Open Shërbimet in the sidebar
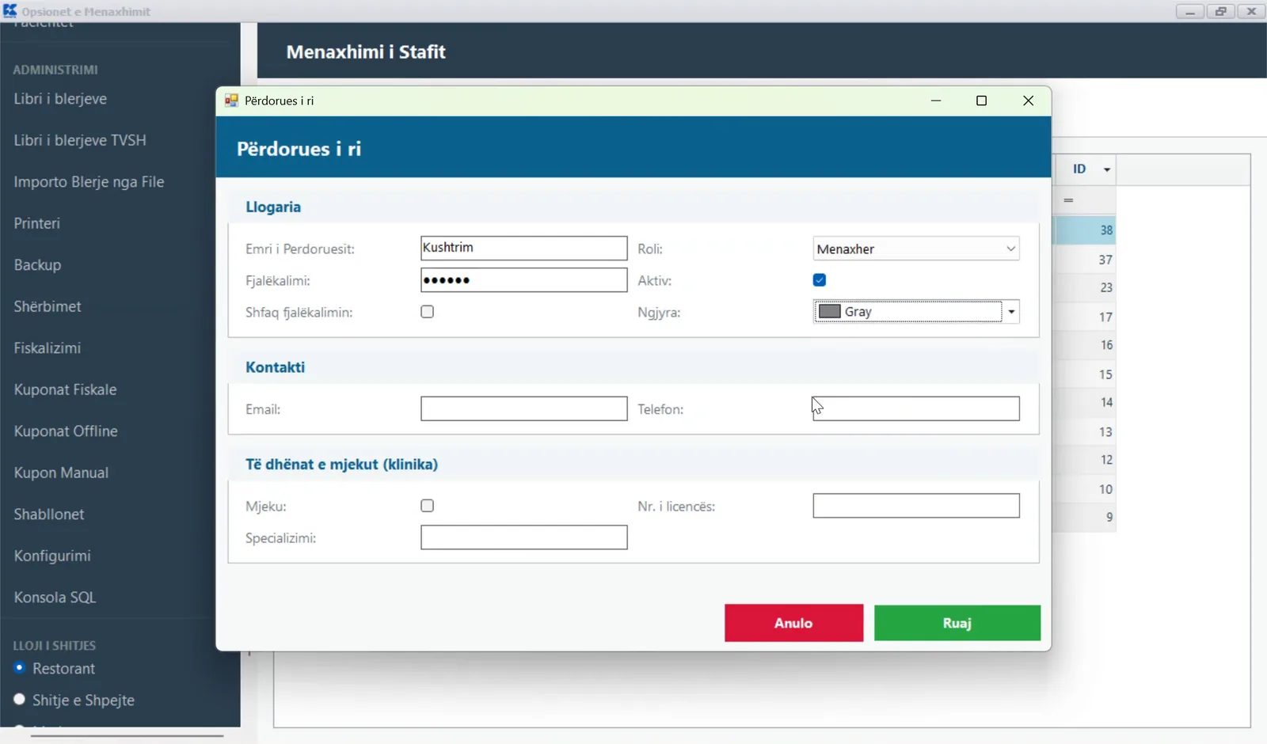This screenshot has width=1267, height=744. (x=48, y=306)
